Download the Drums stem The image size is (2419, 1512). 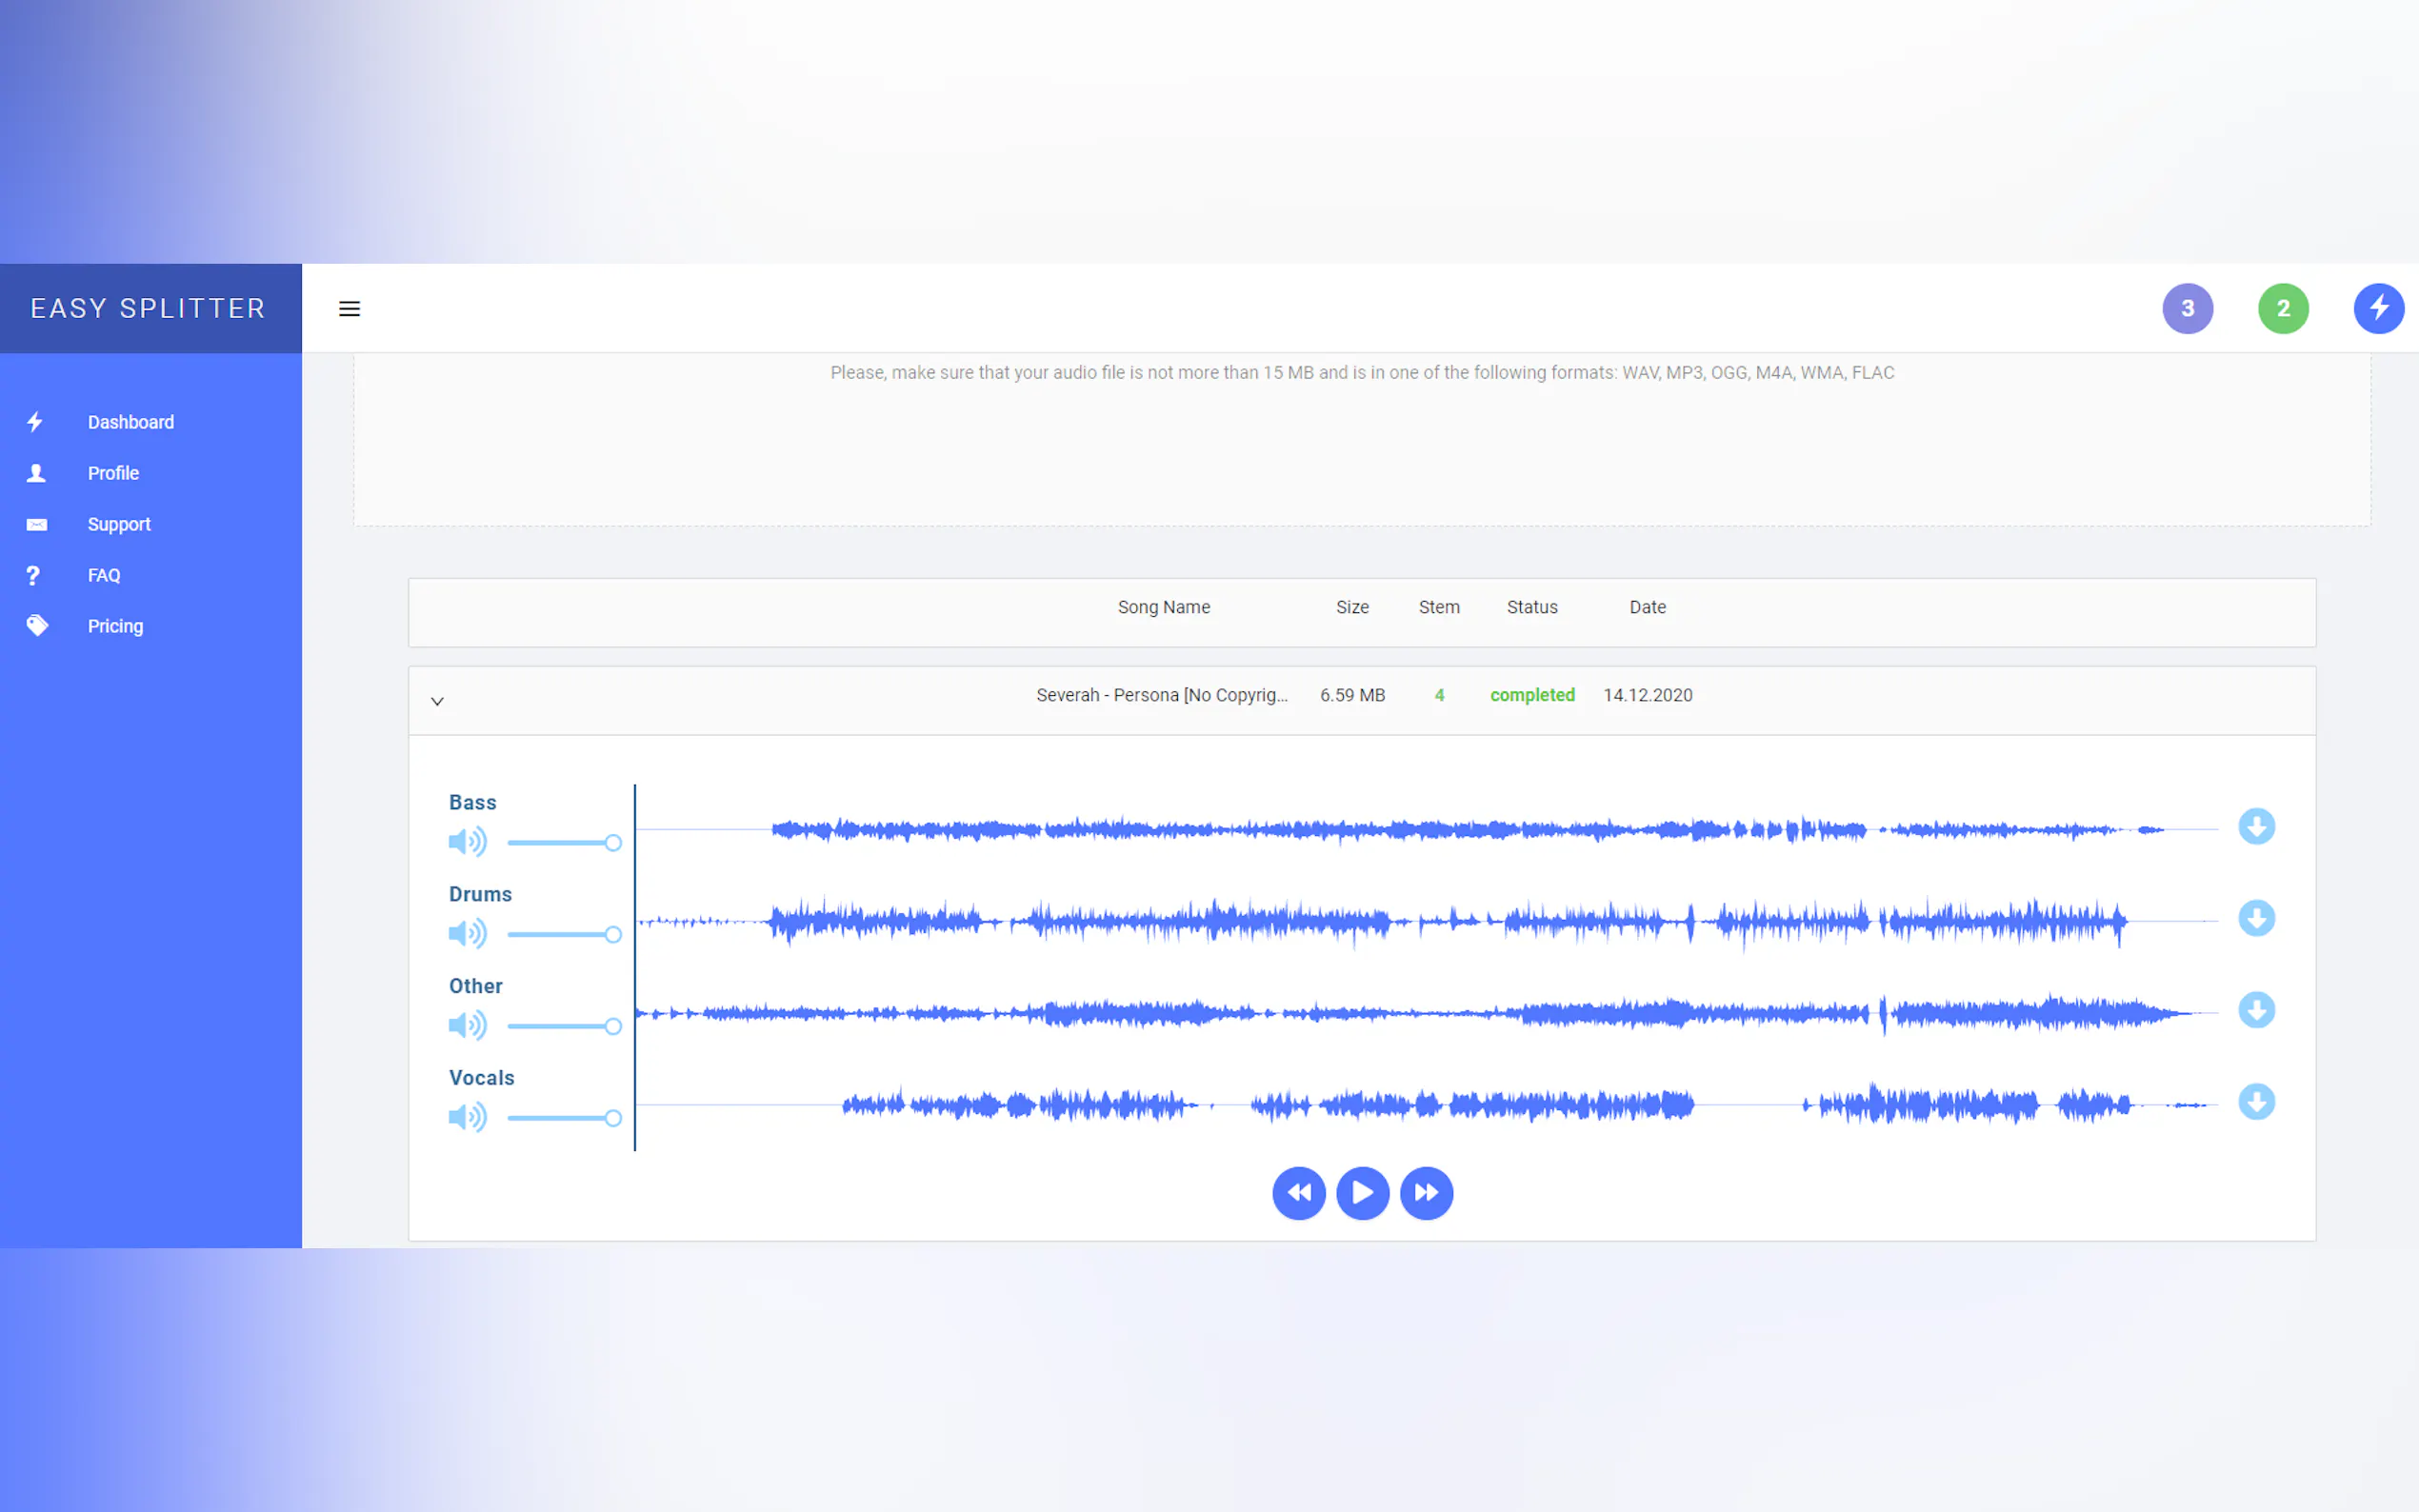point(2256,919)
